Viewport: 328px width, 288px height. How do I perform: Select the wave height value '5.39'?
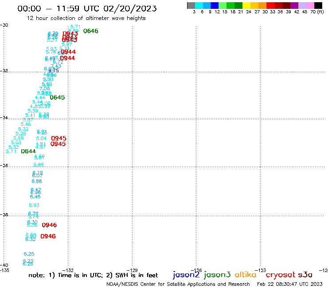click(33, 111)
